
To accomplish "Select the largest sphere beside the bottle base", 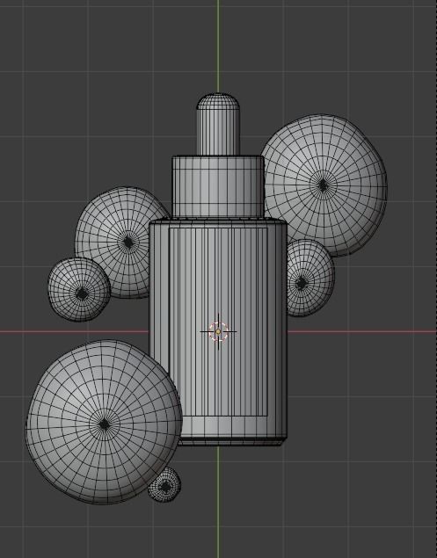I will 104,423.
